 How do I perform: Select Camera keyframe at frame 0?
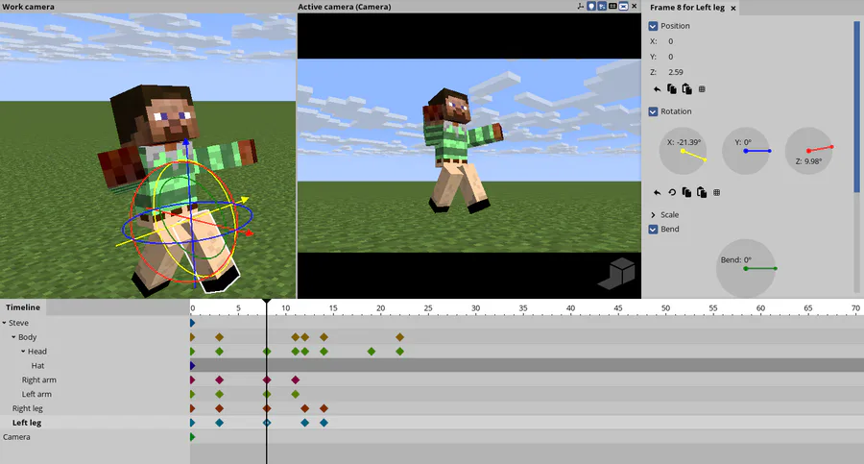tap(192, 437)
